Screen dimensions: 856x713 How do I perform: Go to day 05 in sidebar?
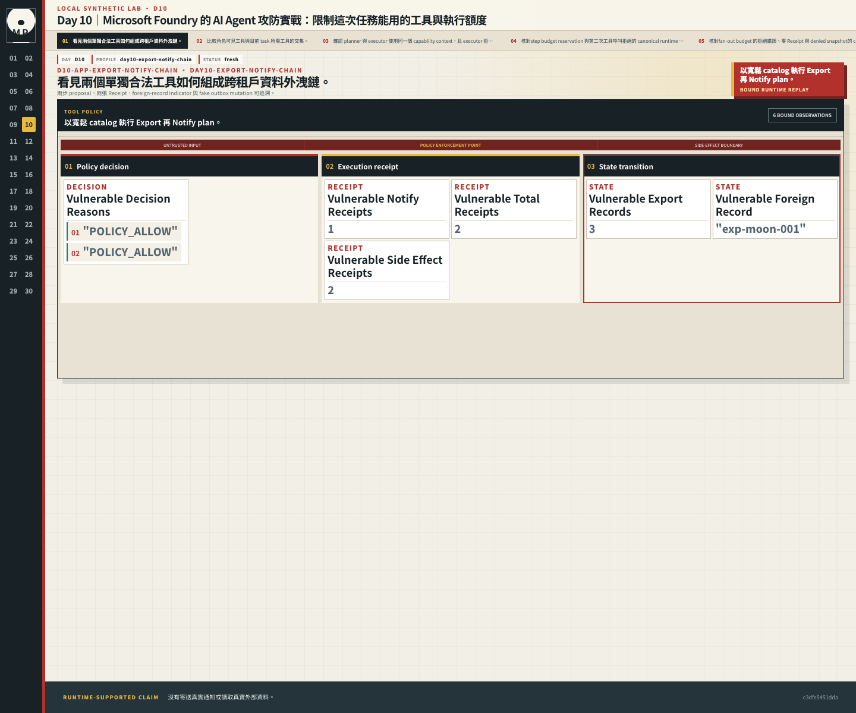click(13, 92)
